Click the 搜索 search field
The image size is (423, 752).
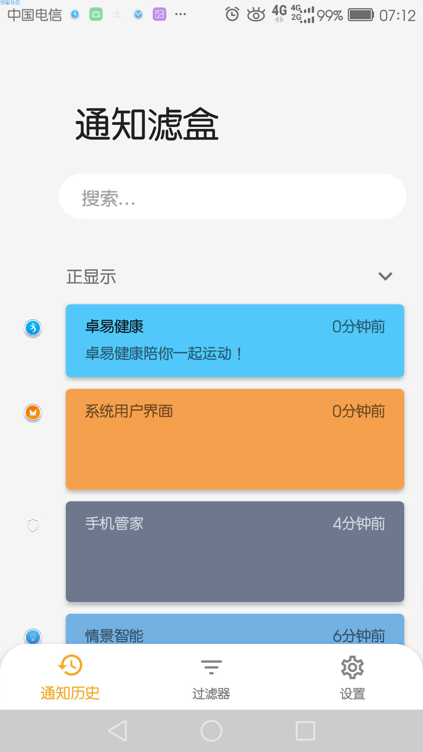click(233, 196)
